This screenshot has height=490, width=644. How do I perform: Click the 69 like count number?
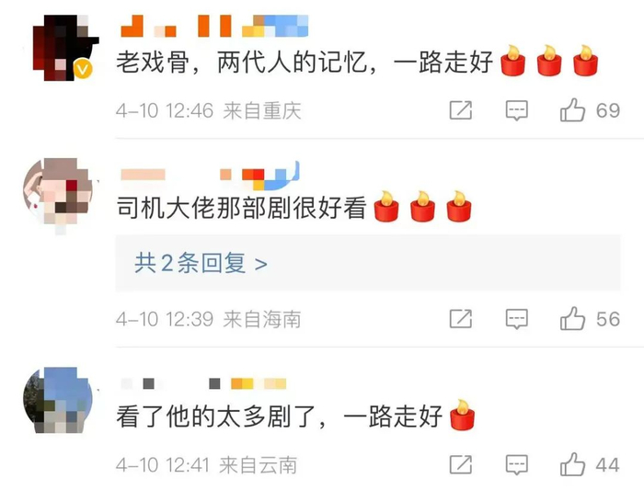click(x=608, y=110)
